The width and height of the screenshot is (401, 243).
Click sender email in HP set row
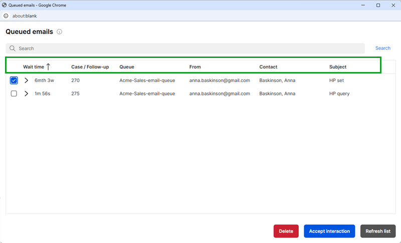tap(220, 80)
